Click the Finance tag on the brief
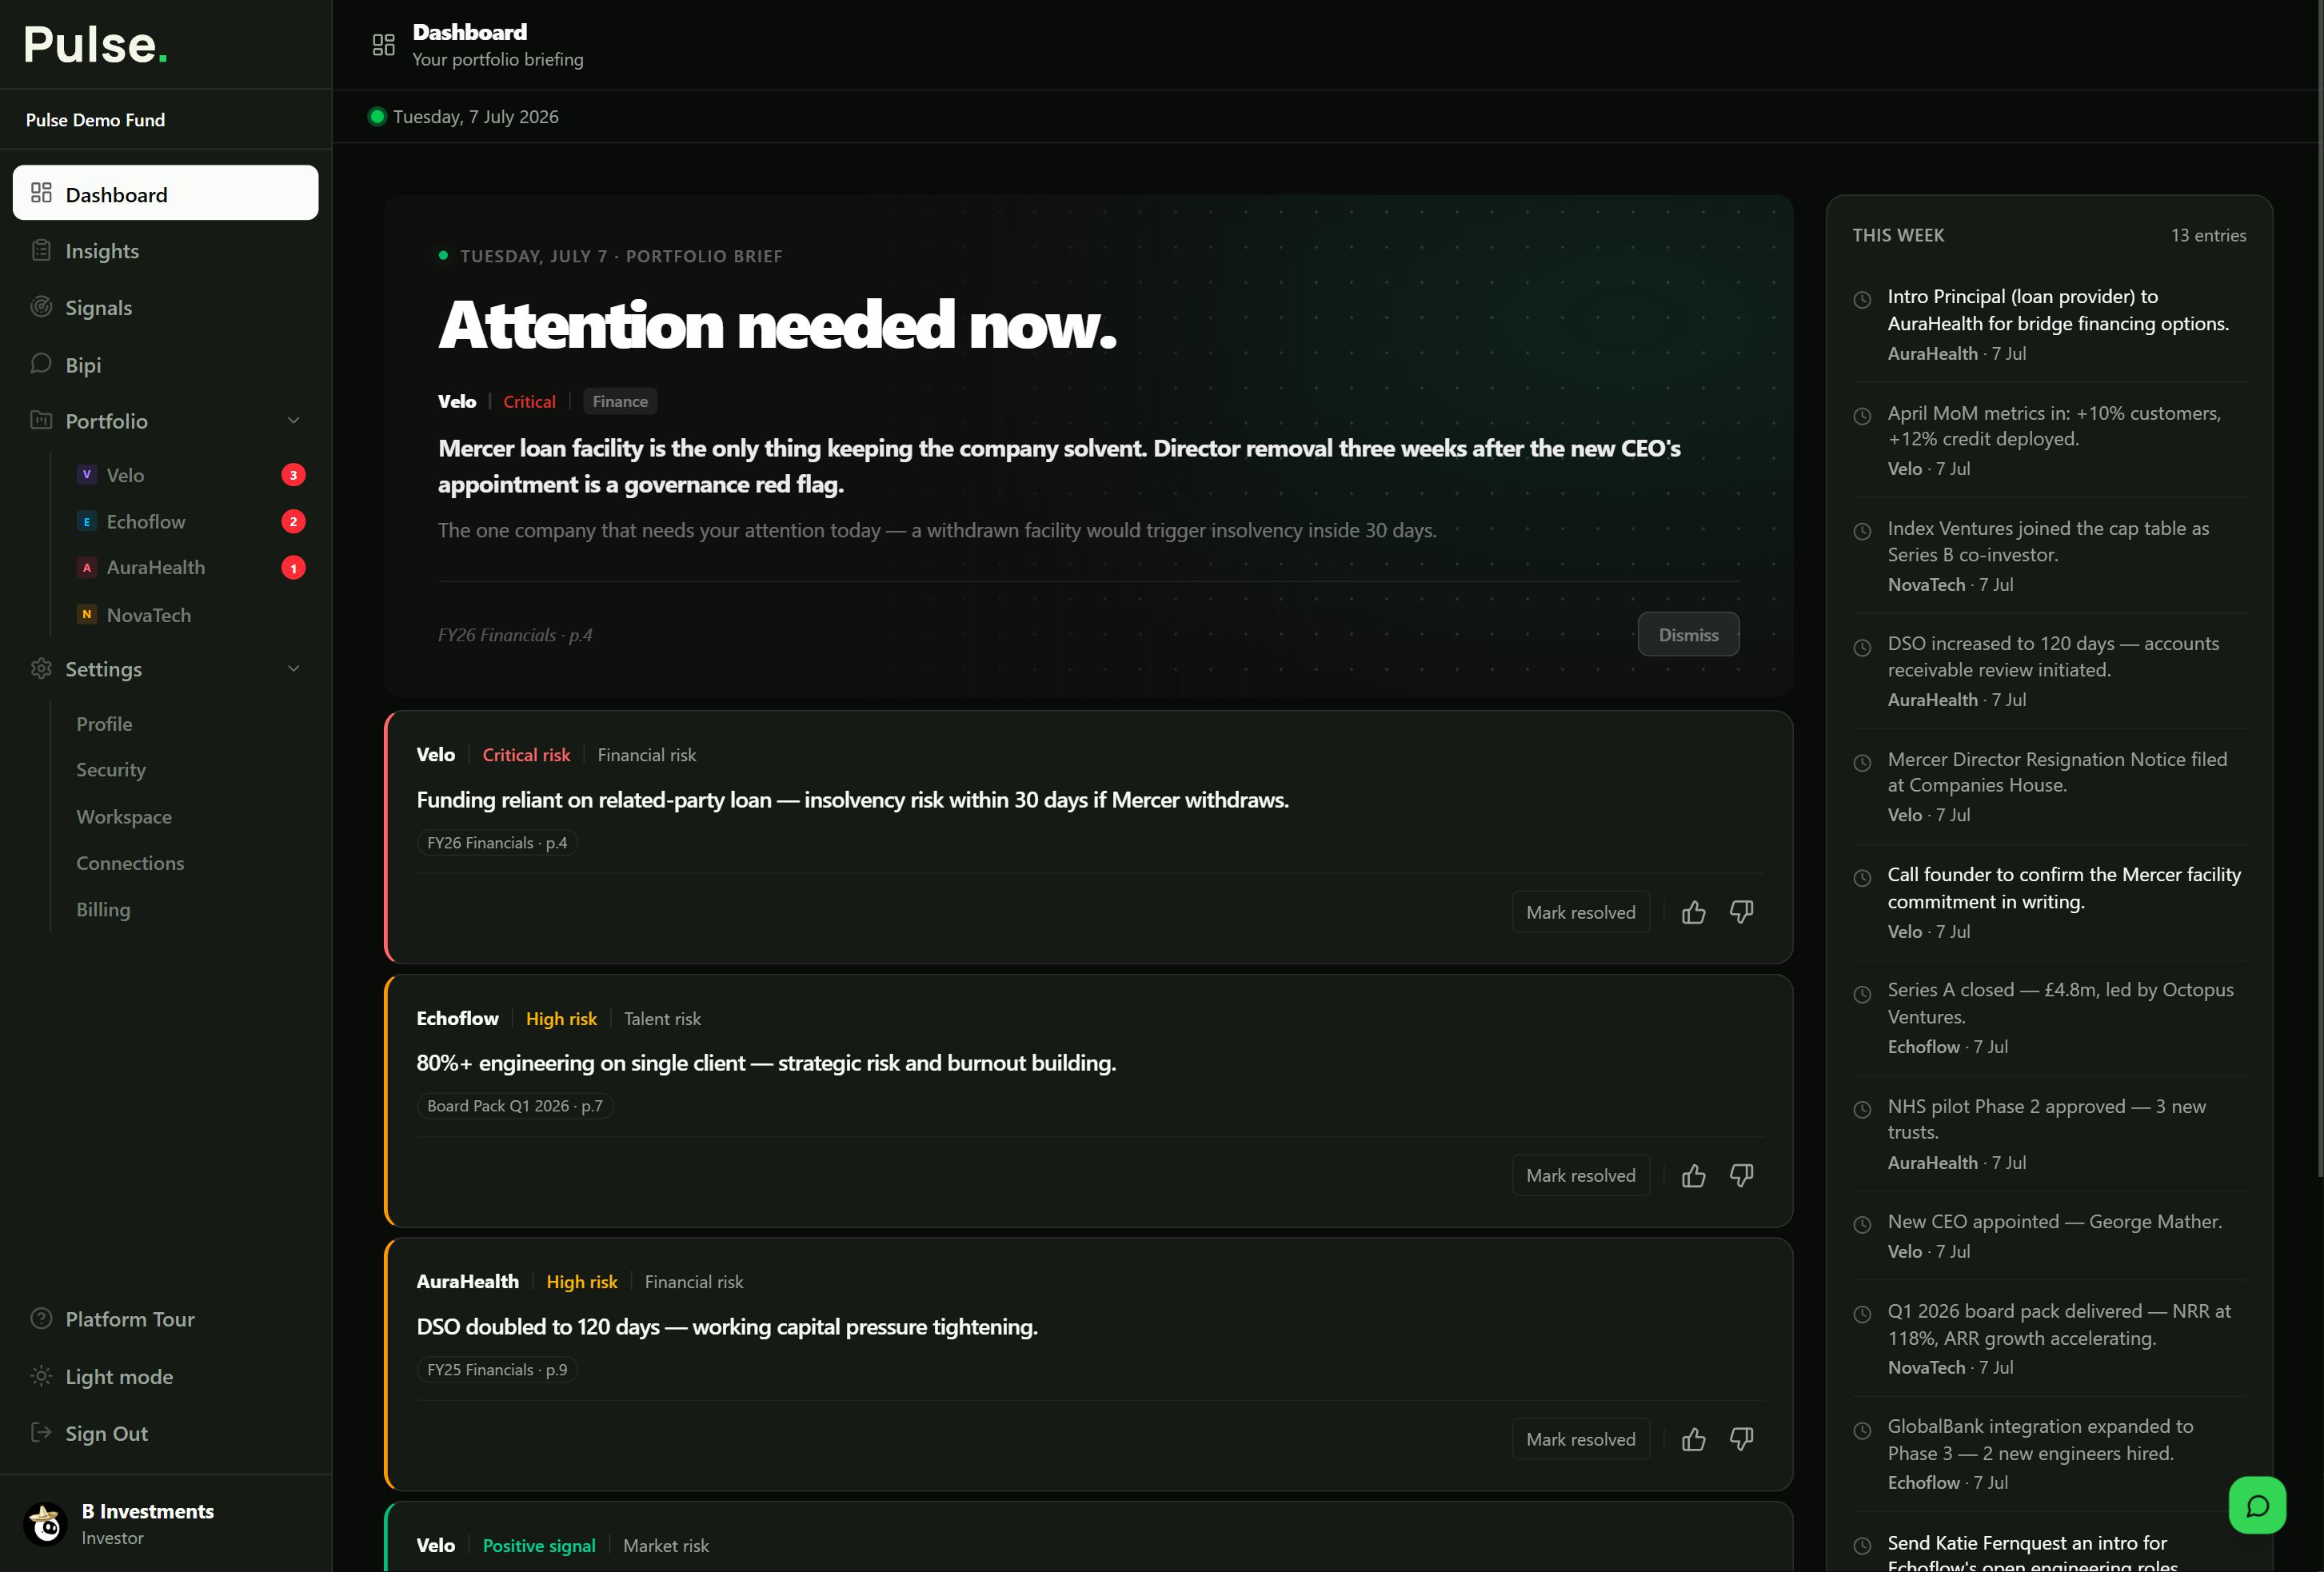Screen dimensions: 2324x1572 tap(620, 401)
